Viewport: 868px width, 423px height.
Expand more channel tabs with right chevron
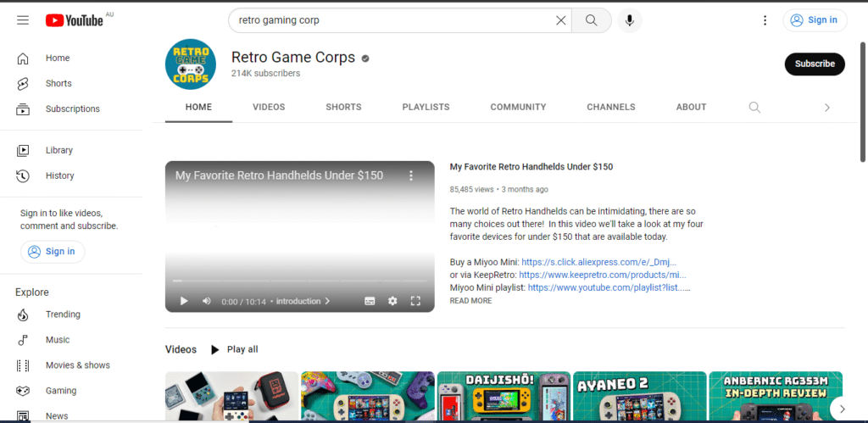point(827,108)
